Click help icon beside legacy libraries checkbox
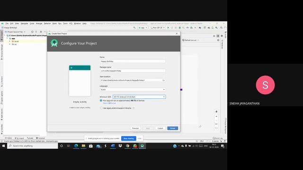Screen dimensions: 303x170 point(134,108)
